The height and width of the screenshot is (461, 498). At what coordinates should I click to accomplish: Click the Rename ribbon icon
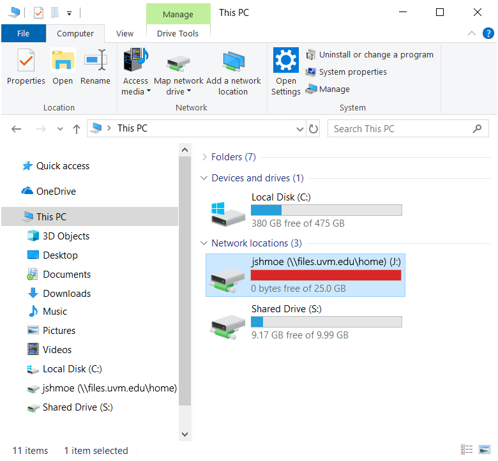[95, 60]
